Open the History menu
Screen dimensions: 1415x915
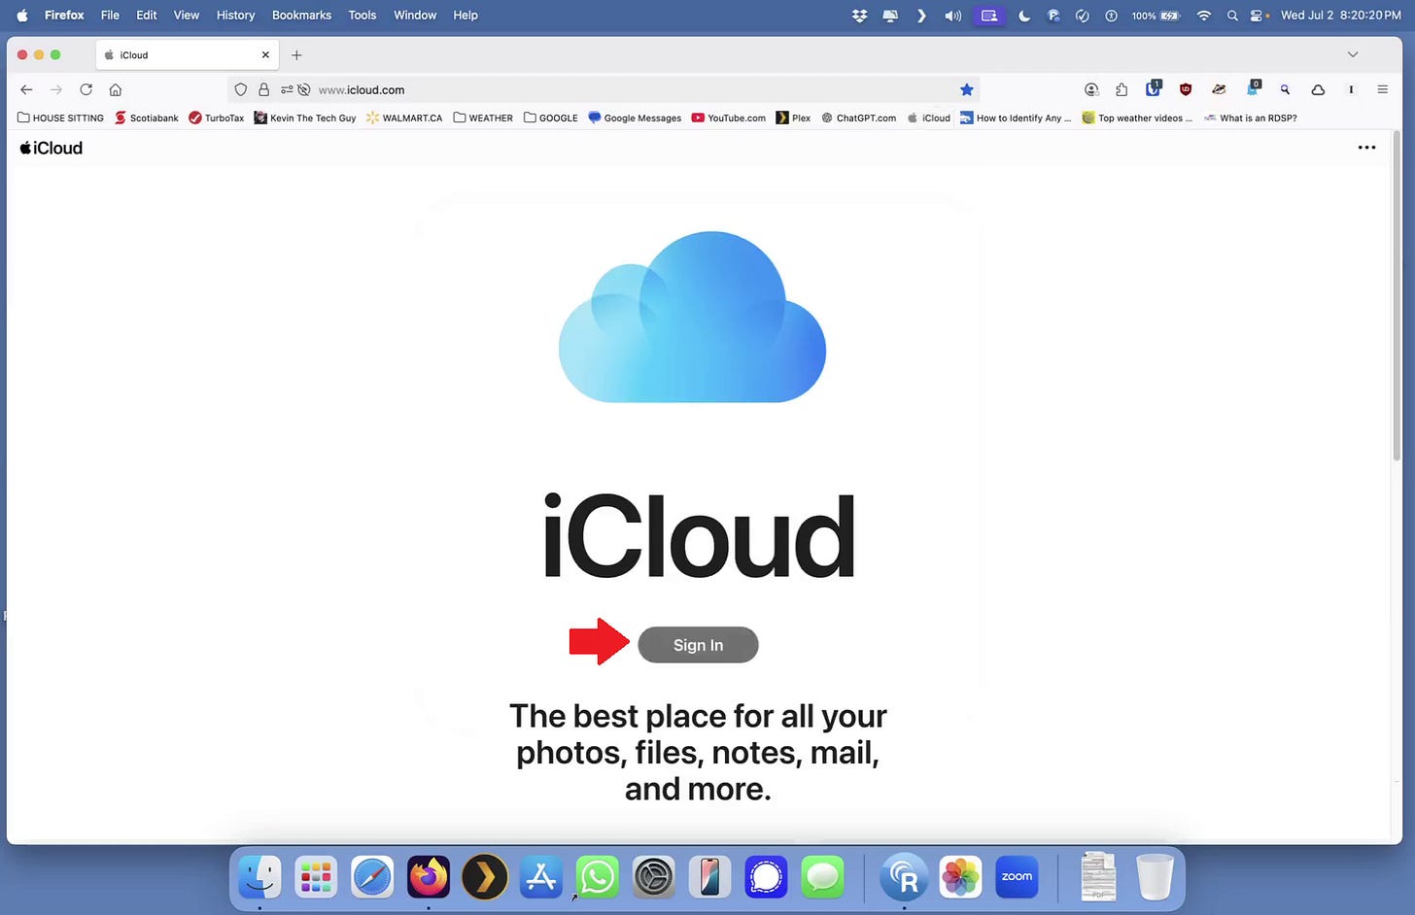[x=235, y=16]
